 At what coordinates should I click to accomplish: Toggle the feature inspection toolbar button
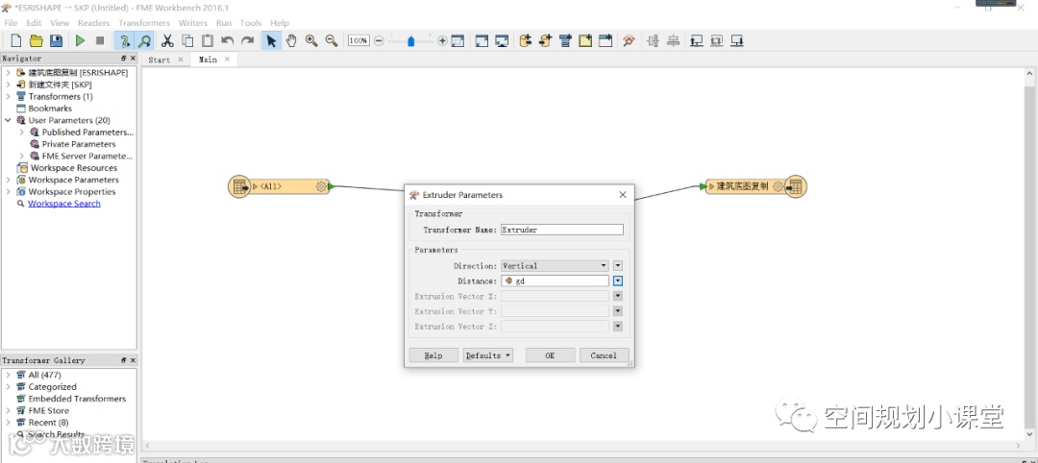tap(143, 41)
